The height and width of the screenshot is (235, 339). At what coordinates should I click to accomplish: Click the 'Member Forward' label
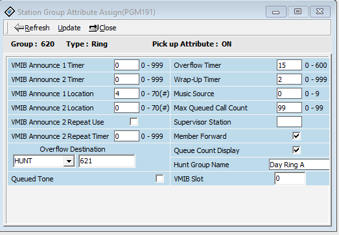200,136
